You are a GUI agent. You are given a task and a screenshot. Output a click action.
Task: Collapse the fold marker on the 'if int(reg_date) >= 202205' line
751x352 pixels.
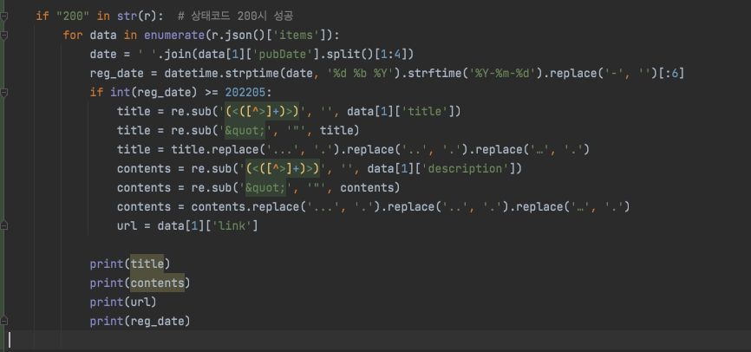4,93
